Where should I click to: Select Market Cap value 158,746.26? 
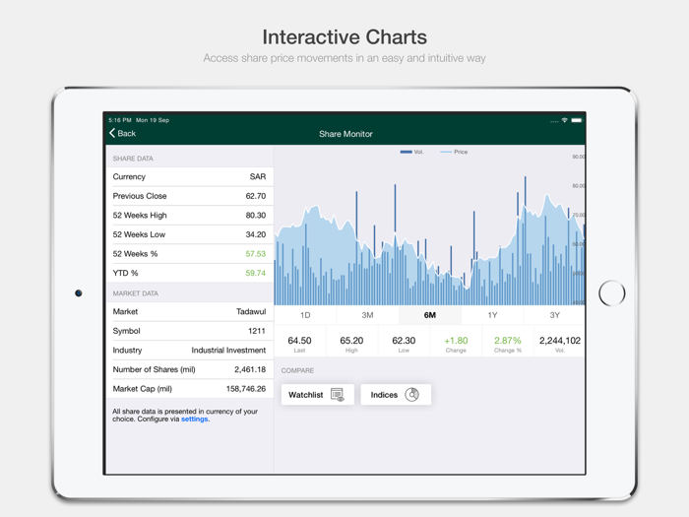[x=246, y=389]
